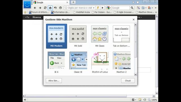The width and height of the screenshot is (181, 102).
Task: Open the Forum di Inform... bookmark
Action: click(39, 12)
